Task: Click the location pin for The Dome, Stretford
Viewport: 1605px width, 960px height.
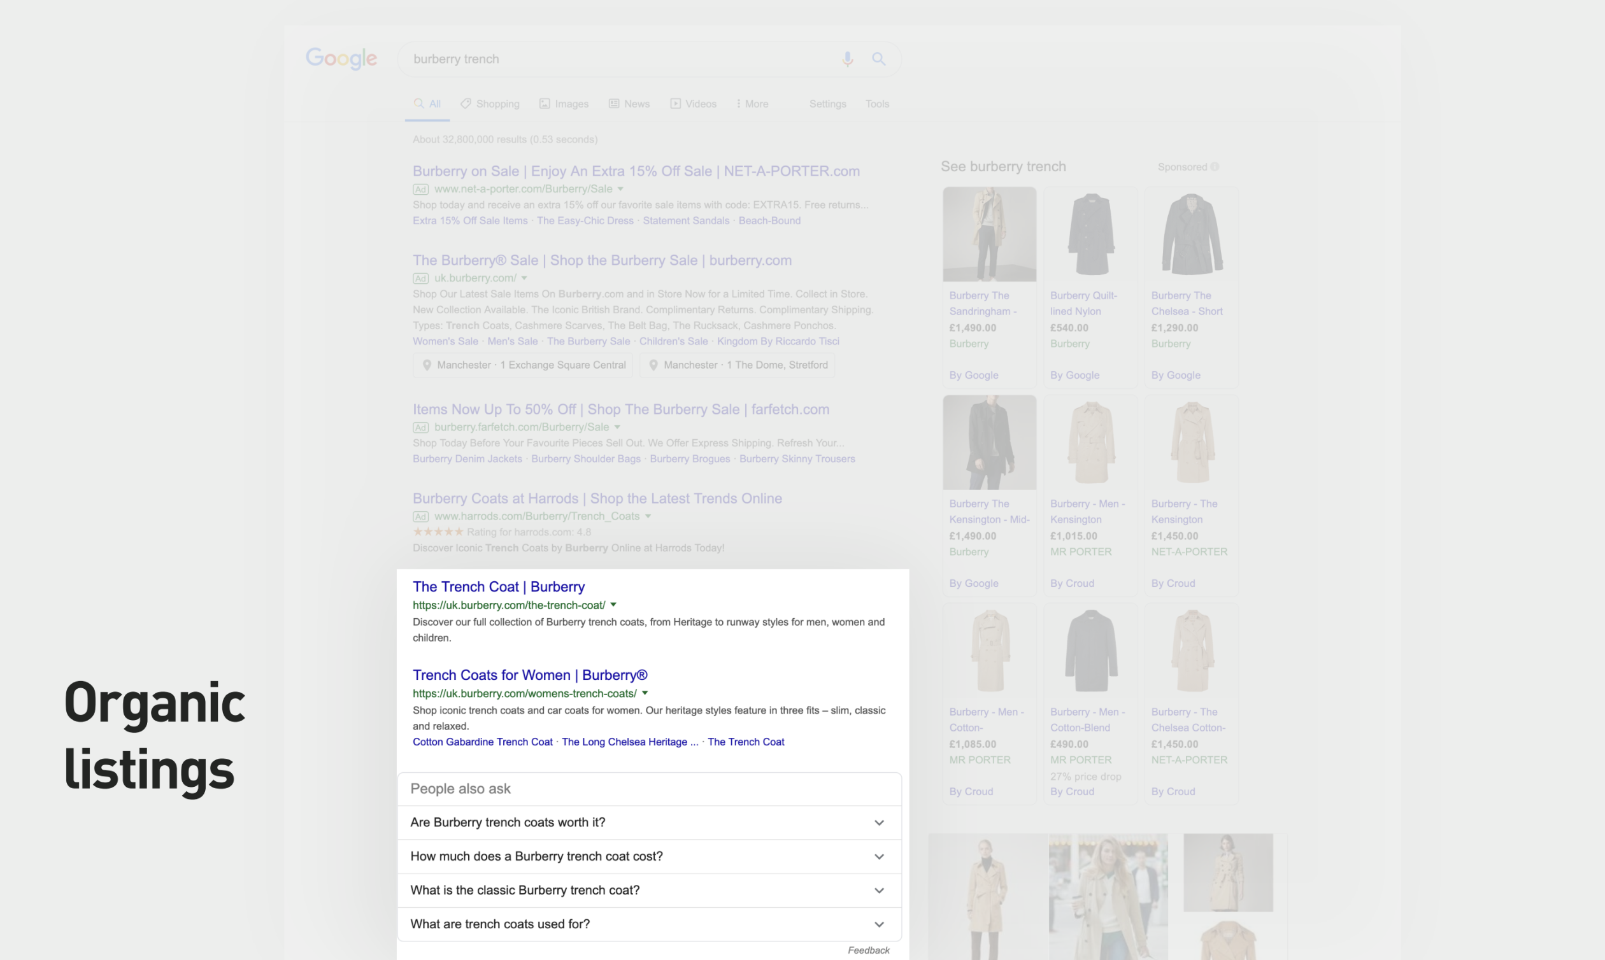Action: pos(653,365)
